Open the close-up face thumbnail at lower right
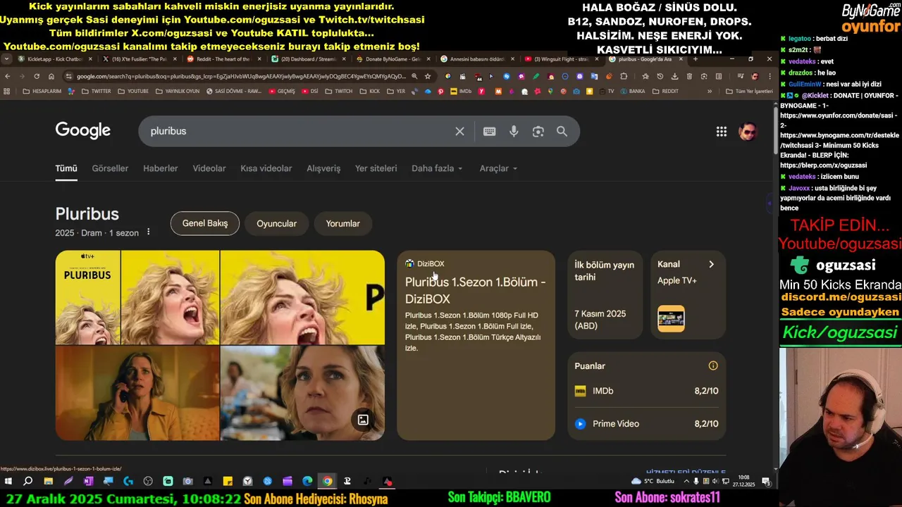902x507 pixels. pyautogui.click(x=302, y=393)
